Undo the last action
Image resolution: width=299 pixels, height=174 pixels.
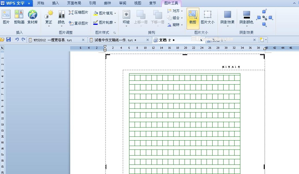pos(17,40)
